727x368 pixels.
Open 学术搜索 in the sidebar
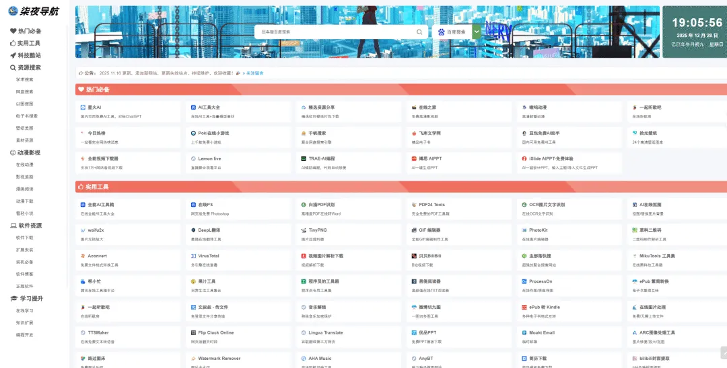25,79
